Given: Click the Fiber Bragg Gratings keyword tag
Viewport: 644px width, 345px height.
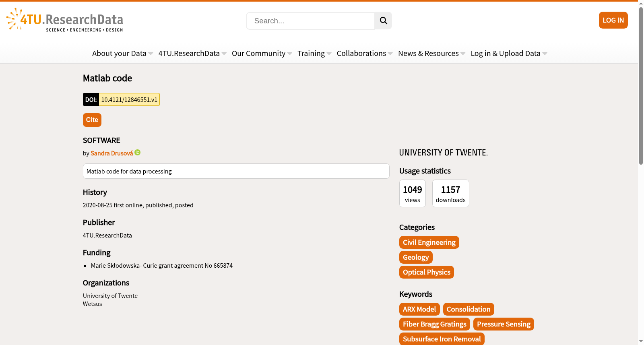Looking at the screenshot, I should pyautogui.click(x=435, y=324).
